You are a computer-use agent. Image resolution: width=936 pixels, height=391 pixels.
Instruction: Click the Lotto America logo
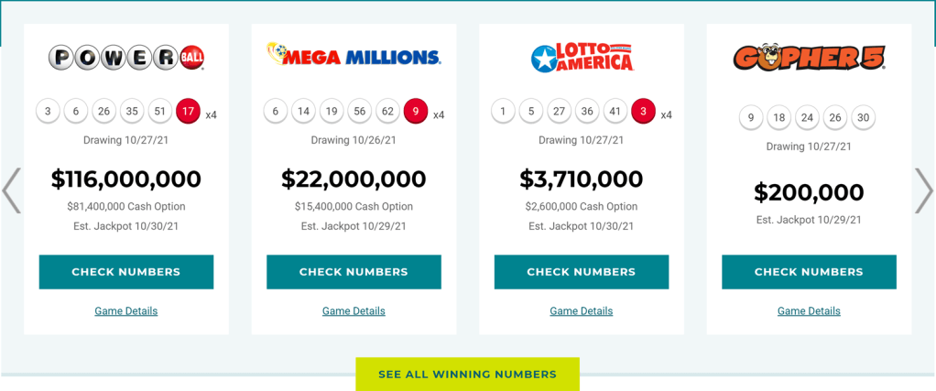pyautogui.click(x=581, y=58)
